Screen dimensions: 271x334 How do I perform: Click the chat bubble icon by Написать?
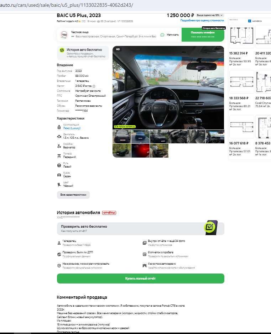click(162, 35)
